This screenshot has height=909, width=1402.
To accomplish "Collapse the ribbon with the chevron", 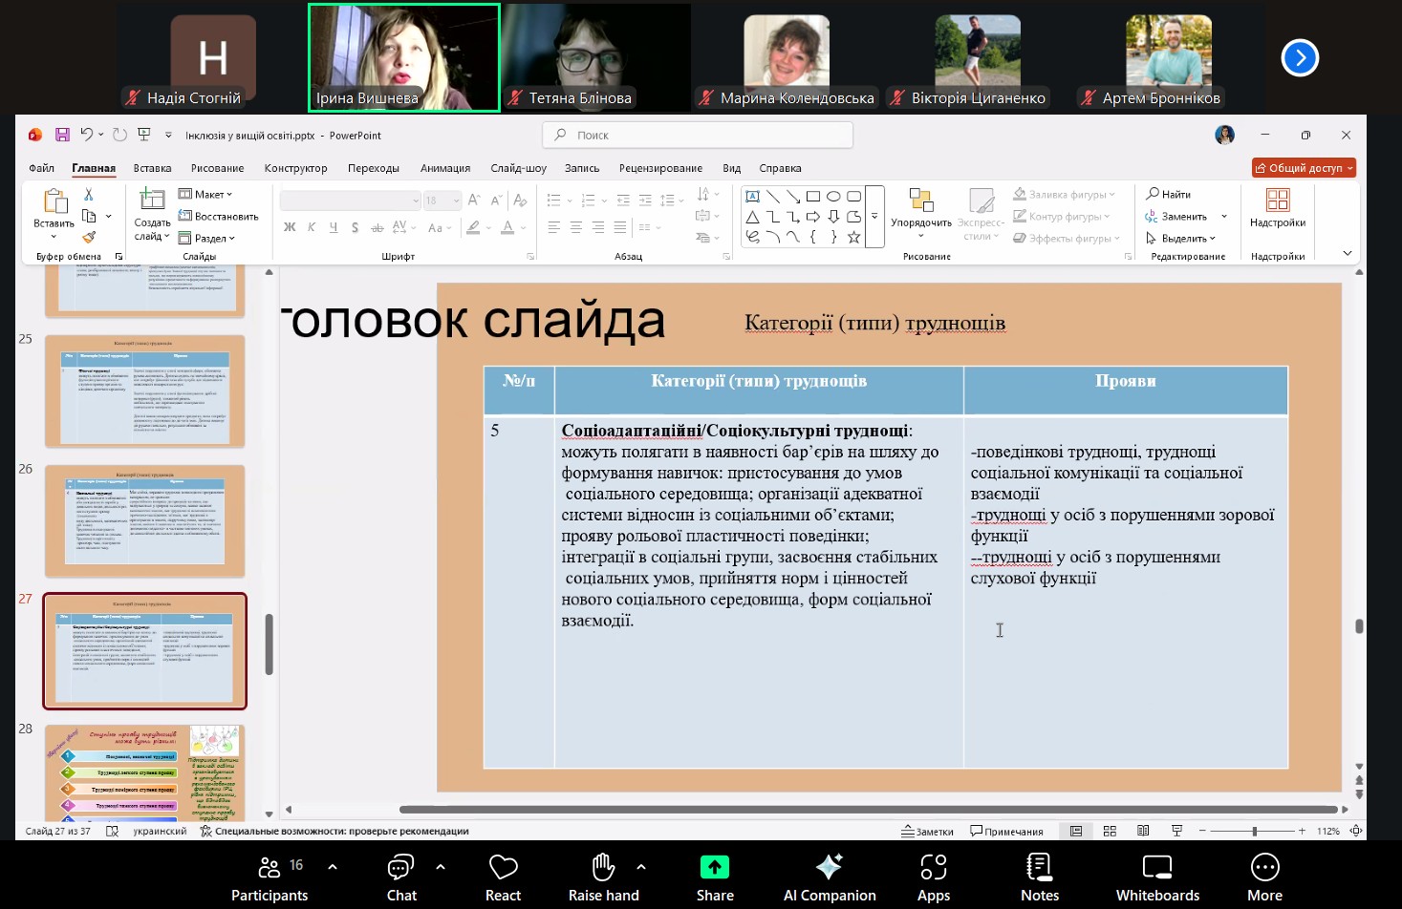I will (1347, 253).
